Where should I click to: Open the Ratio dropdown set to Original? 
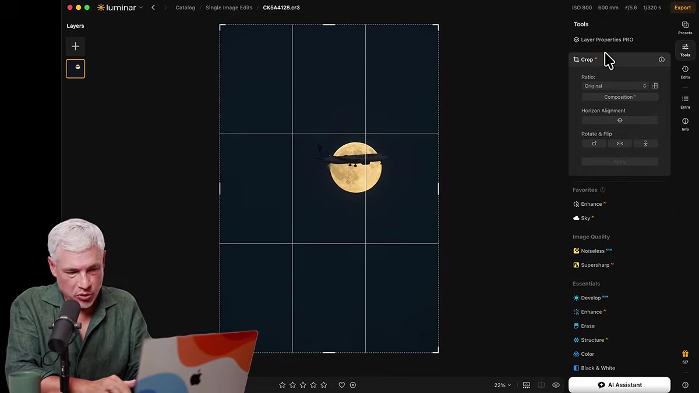click(x=615, y=86)
